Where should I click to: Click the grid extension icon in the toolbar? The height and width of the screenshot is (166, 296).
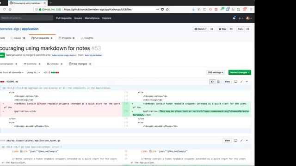click(239, 9)
